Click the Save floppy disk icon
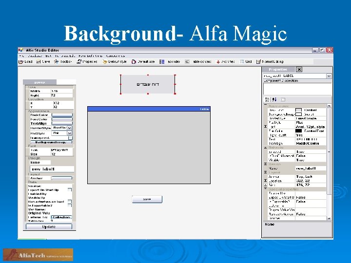Screen dimensions: 351x263 point(39,62)
